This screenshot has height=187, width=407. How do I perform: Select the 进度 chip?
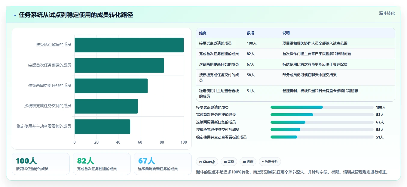pyautogui.click(x=248, y=162)
